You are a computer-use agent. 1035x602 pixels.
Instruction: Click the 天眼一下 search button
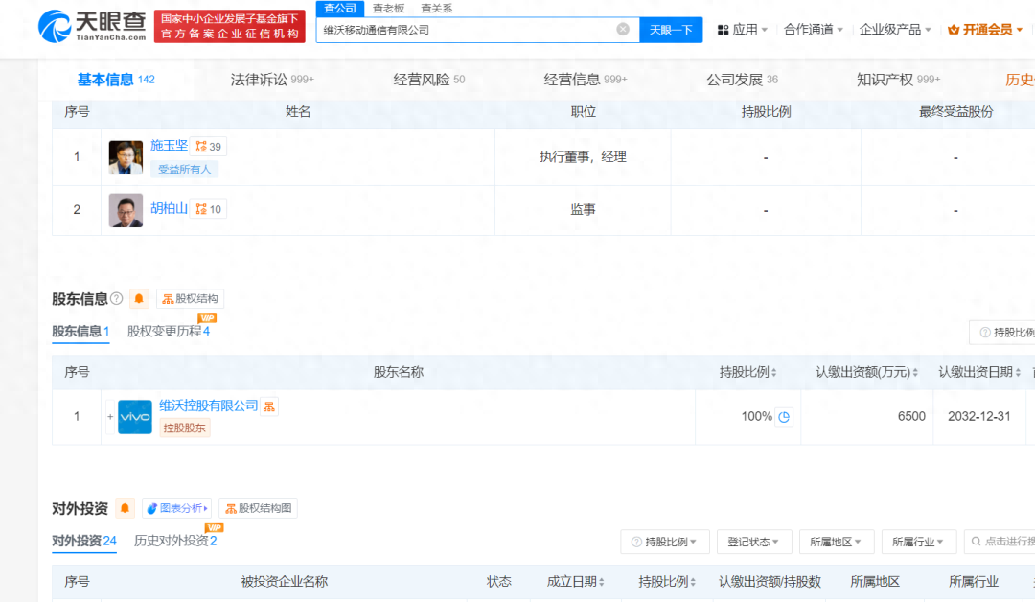click(x=671, y=30)
